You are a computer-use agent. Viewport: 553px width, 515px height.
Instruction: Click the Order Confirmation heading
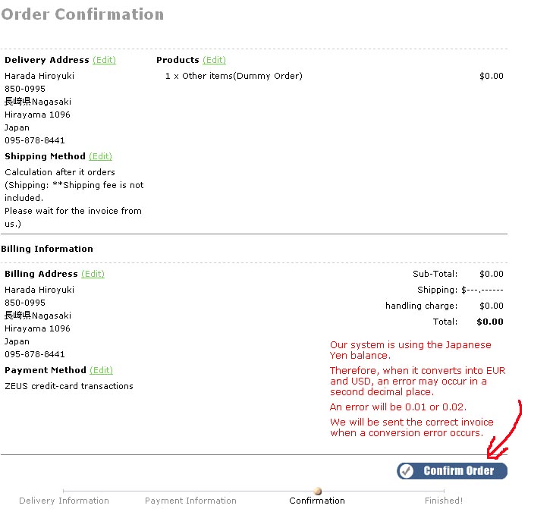click(x=82, y=14)
